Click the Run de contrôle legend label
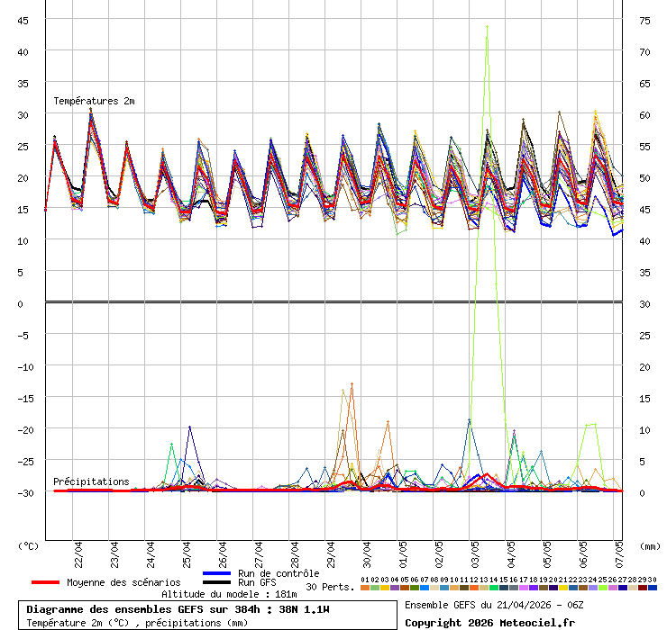This screenshot has height=630, width=667. tap(279, 573)
